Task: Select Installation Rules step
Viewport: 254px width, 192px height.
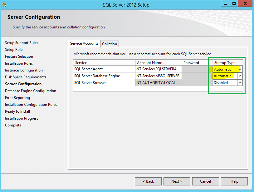Action: coord(19,63)
